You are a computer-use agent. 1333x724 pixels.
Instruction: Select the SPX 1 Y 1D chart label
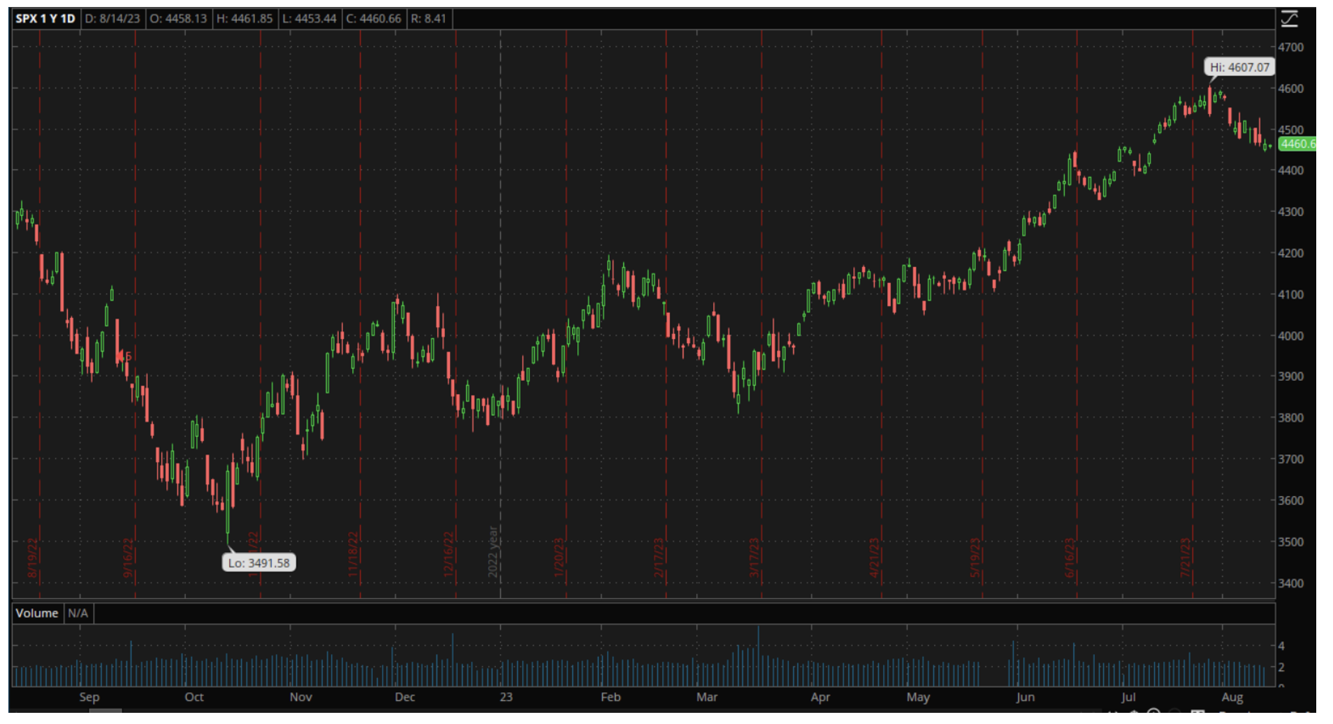(x=45, y=18)
